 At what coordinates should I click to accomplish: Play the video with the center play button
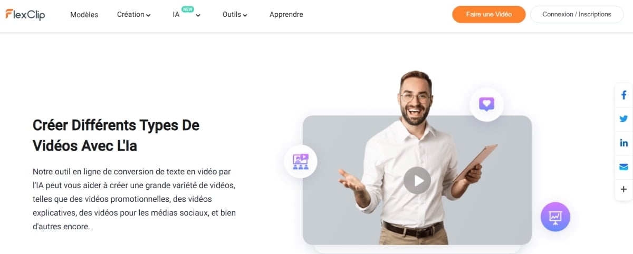(x=417, y=181)
